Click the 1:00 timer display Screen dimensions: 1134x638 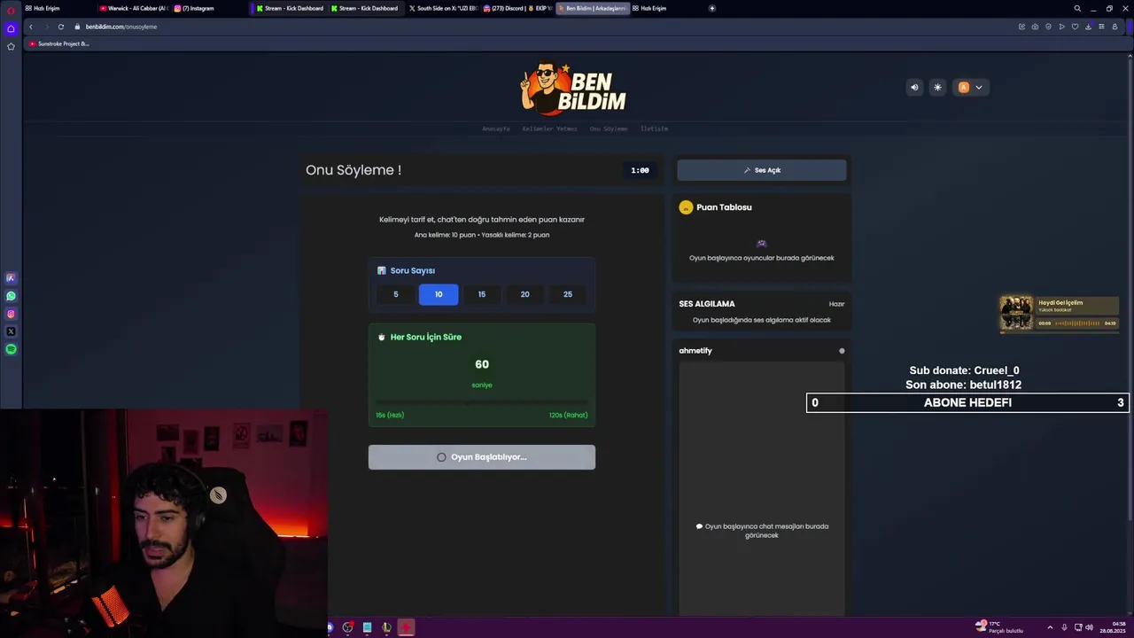[x=640, y=170]
